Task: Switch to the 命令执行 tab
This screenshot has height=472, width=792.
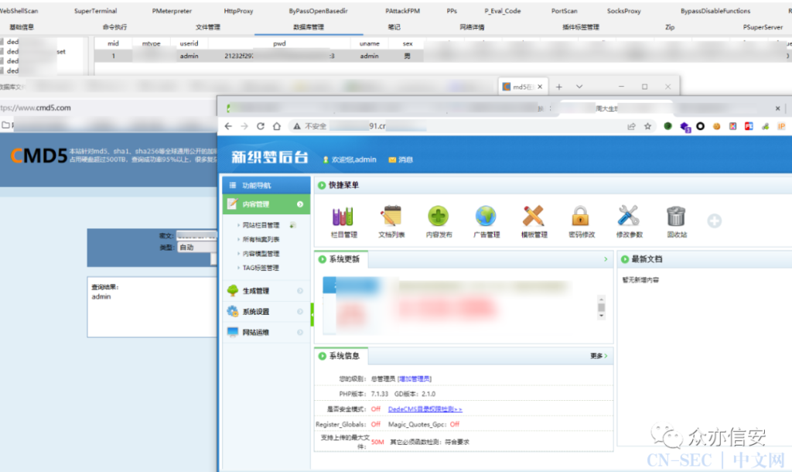Action: (114, 27)
